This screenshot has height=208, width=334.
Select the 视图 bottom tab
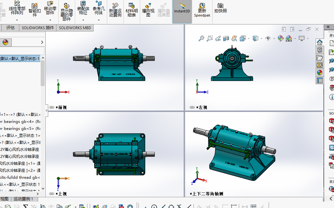click(x=4, y=199)
